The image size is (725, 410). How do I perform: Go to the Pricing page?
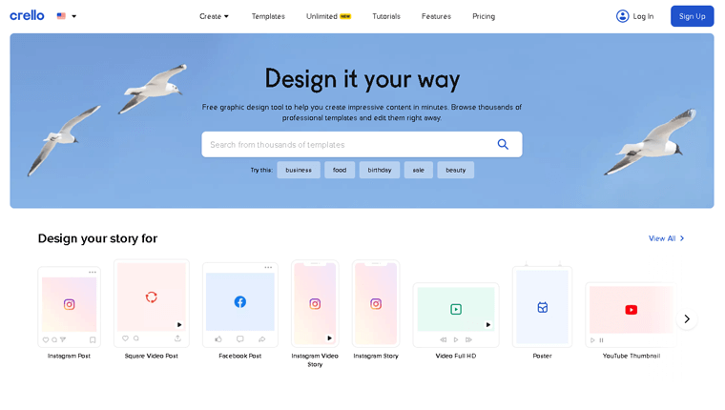[x=484, y=16]
